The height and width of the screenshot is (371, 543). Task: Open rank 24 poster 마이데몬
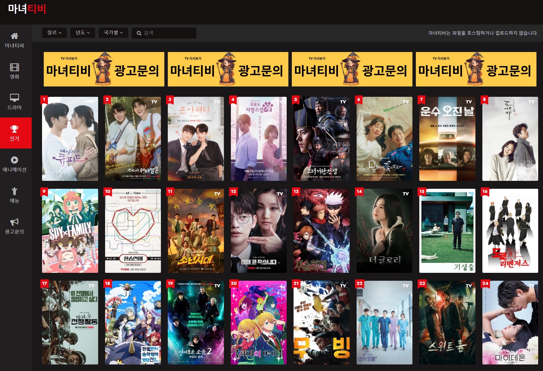click(510, 323)
